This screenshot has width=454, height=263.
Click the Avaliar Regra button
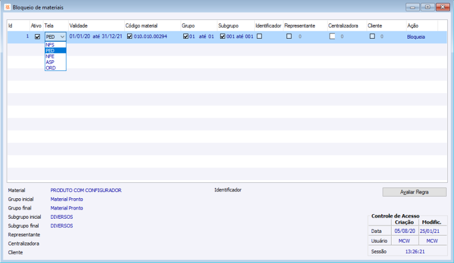pyautogui.click(x=414, y=192)
